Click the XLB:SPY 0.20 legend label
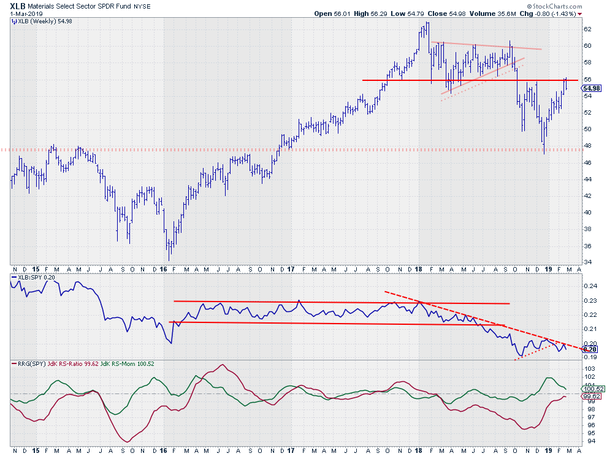This screenshot has width=607, height=456. click(36, 278)
